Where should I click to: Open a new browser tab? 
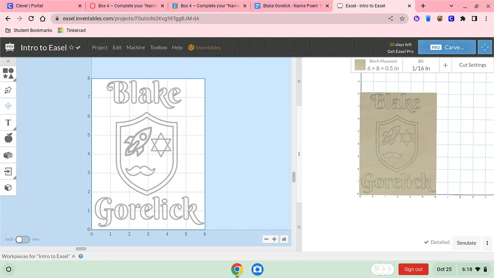pos(423,6)
